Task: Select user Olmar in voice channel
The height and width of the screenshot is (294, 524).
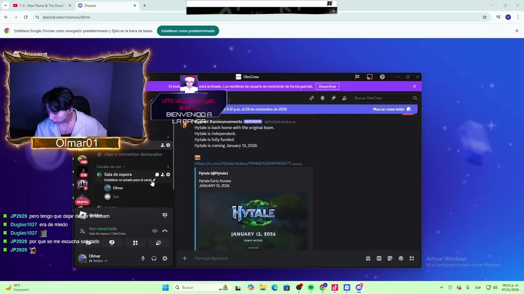Action: click(118, 188)
